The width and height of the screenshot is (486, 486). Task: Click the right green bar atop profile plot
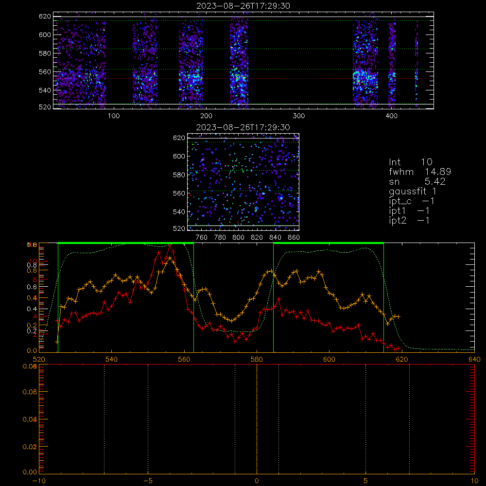[x=329, y=243]
